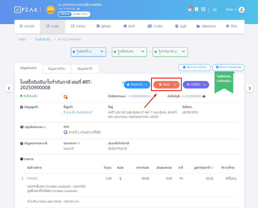The image size is (258, 208).
Task: Go to previous document with left arrow
Action: [9, 88]
